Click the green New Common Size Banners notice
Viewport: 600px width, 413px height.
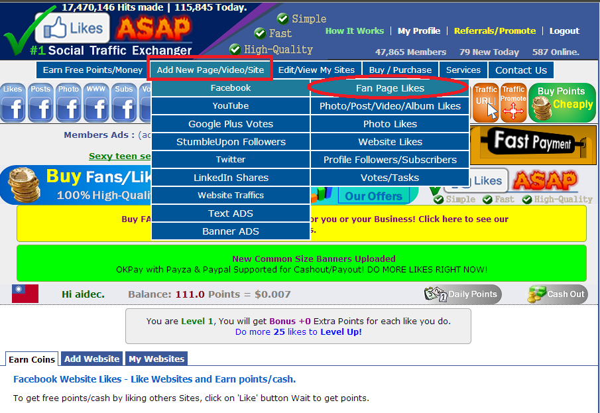click(x=302, y=263)
